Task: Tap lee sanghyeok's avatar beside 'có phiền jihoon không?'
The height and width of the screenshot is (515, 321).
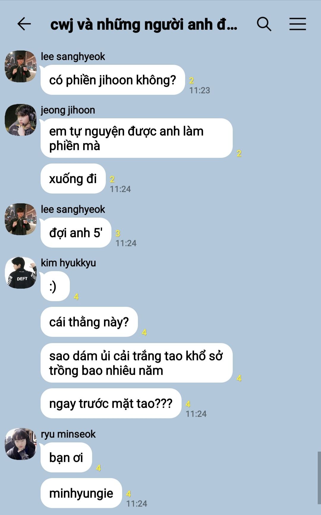Action: pyautogui.click(x=21, y=66)
